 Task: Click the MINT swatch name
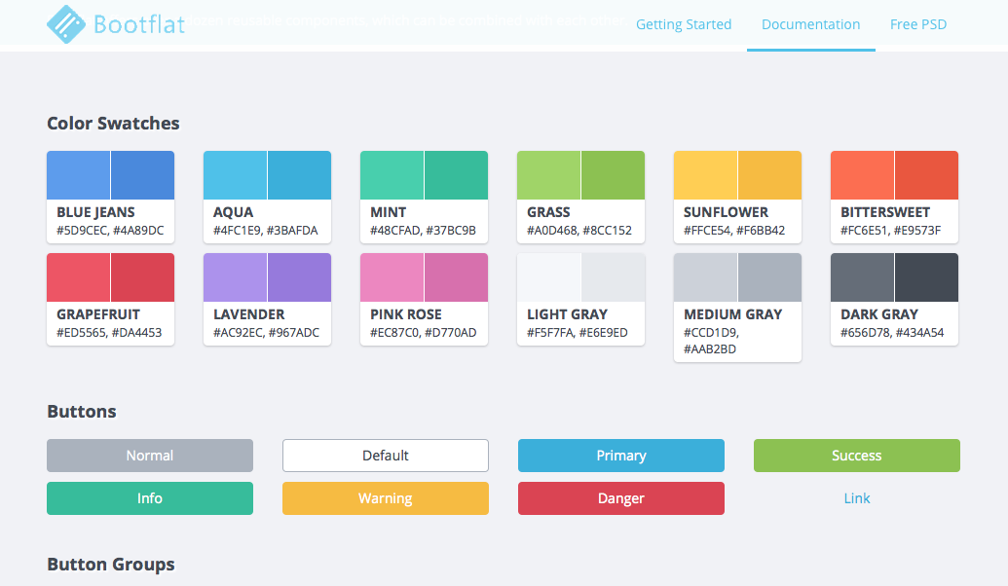tap(389, 212)
